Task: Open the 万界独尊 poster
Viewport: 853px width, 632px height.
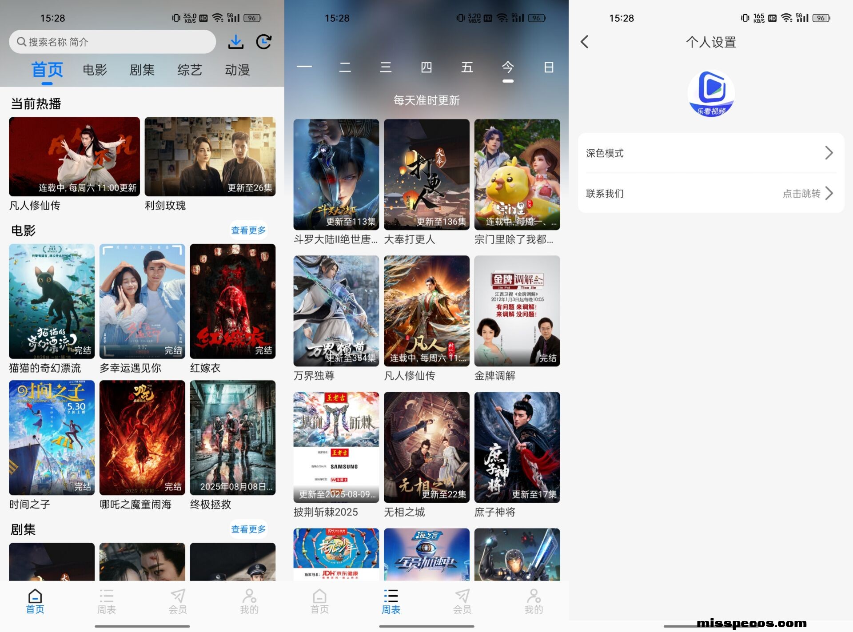Action: (x=336, y=311)
